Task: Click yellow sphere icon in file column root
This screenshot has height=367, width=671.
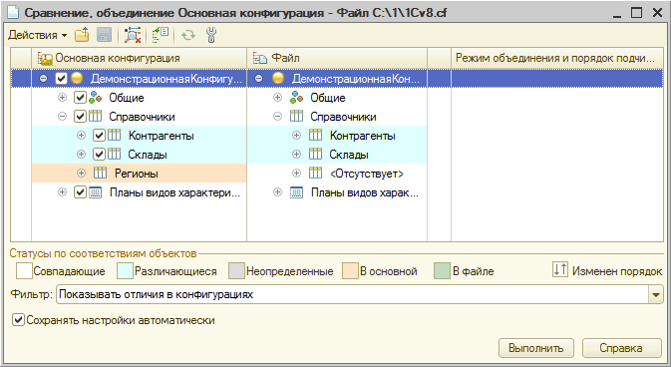Action: [x=278, y=79]
